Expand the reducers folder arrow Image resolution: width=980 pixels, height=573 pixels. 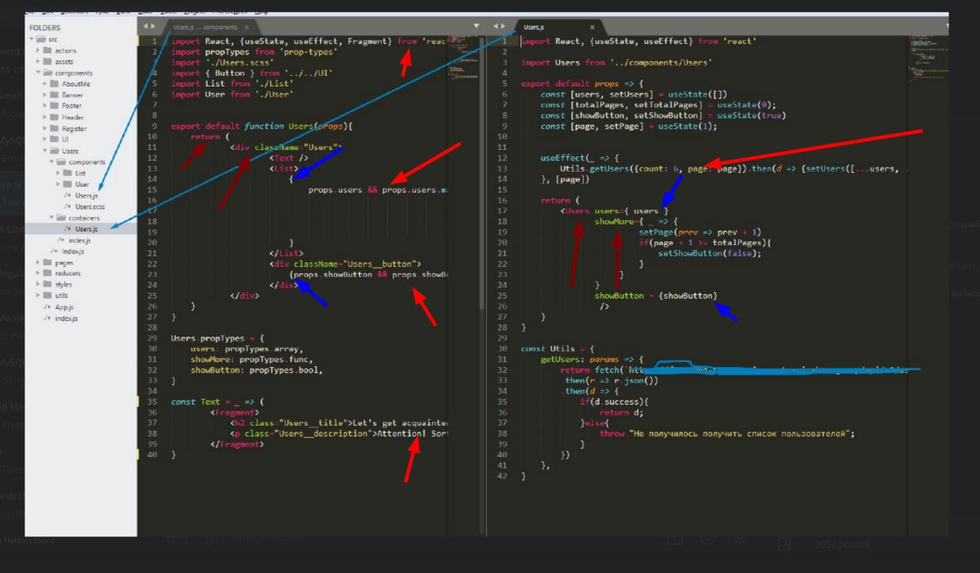[38, 273]
